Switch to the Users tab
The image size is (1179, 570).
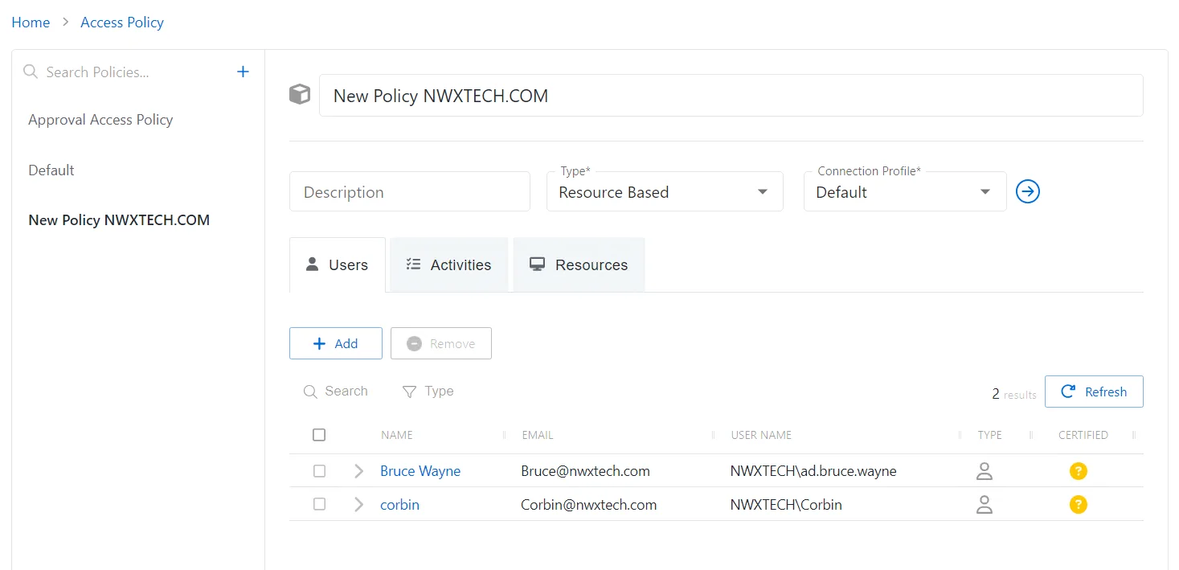338,264
